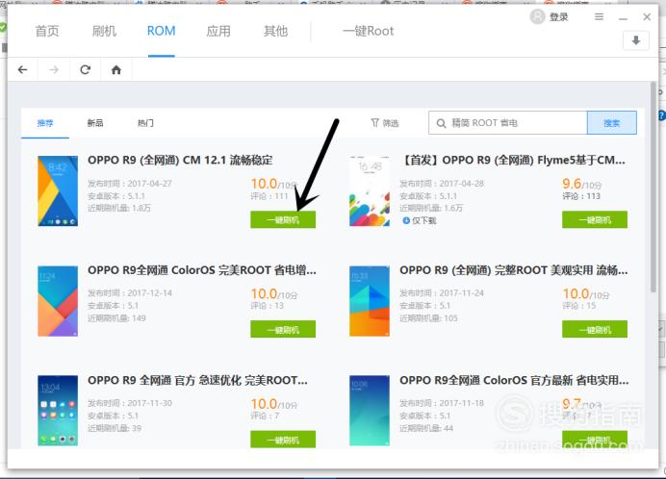Click the ColorOS 官方最新 ROM thumbnail

coord(370,411)
